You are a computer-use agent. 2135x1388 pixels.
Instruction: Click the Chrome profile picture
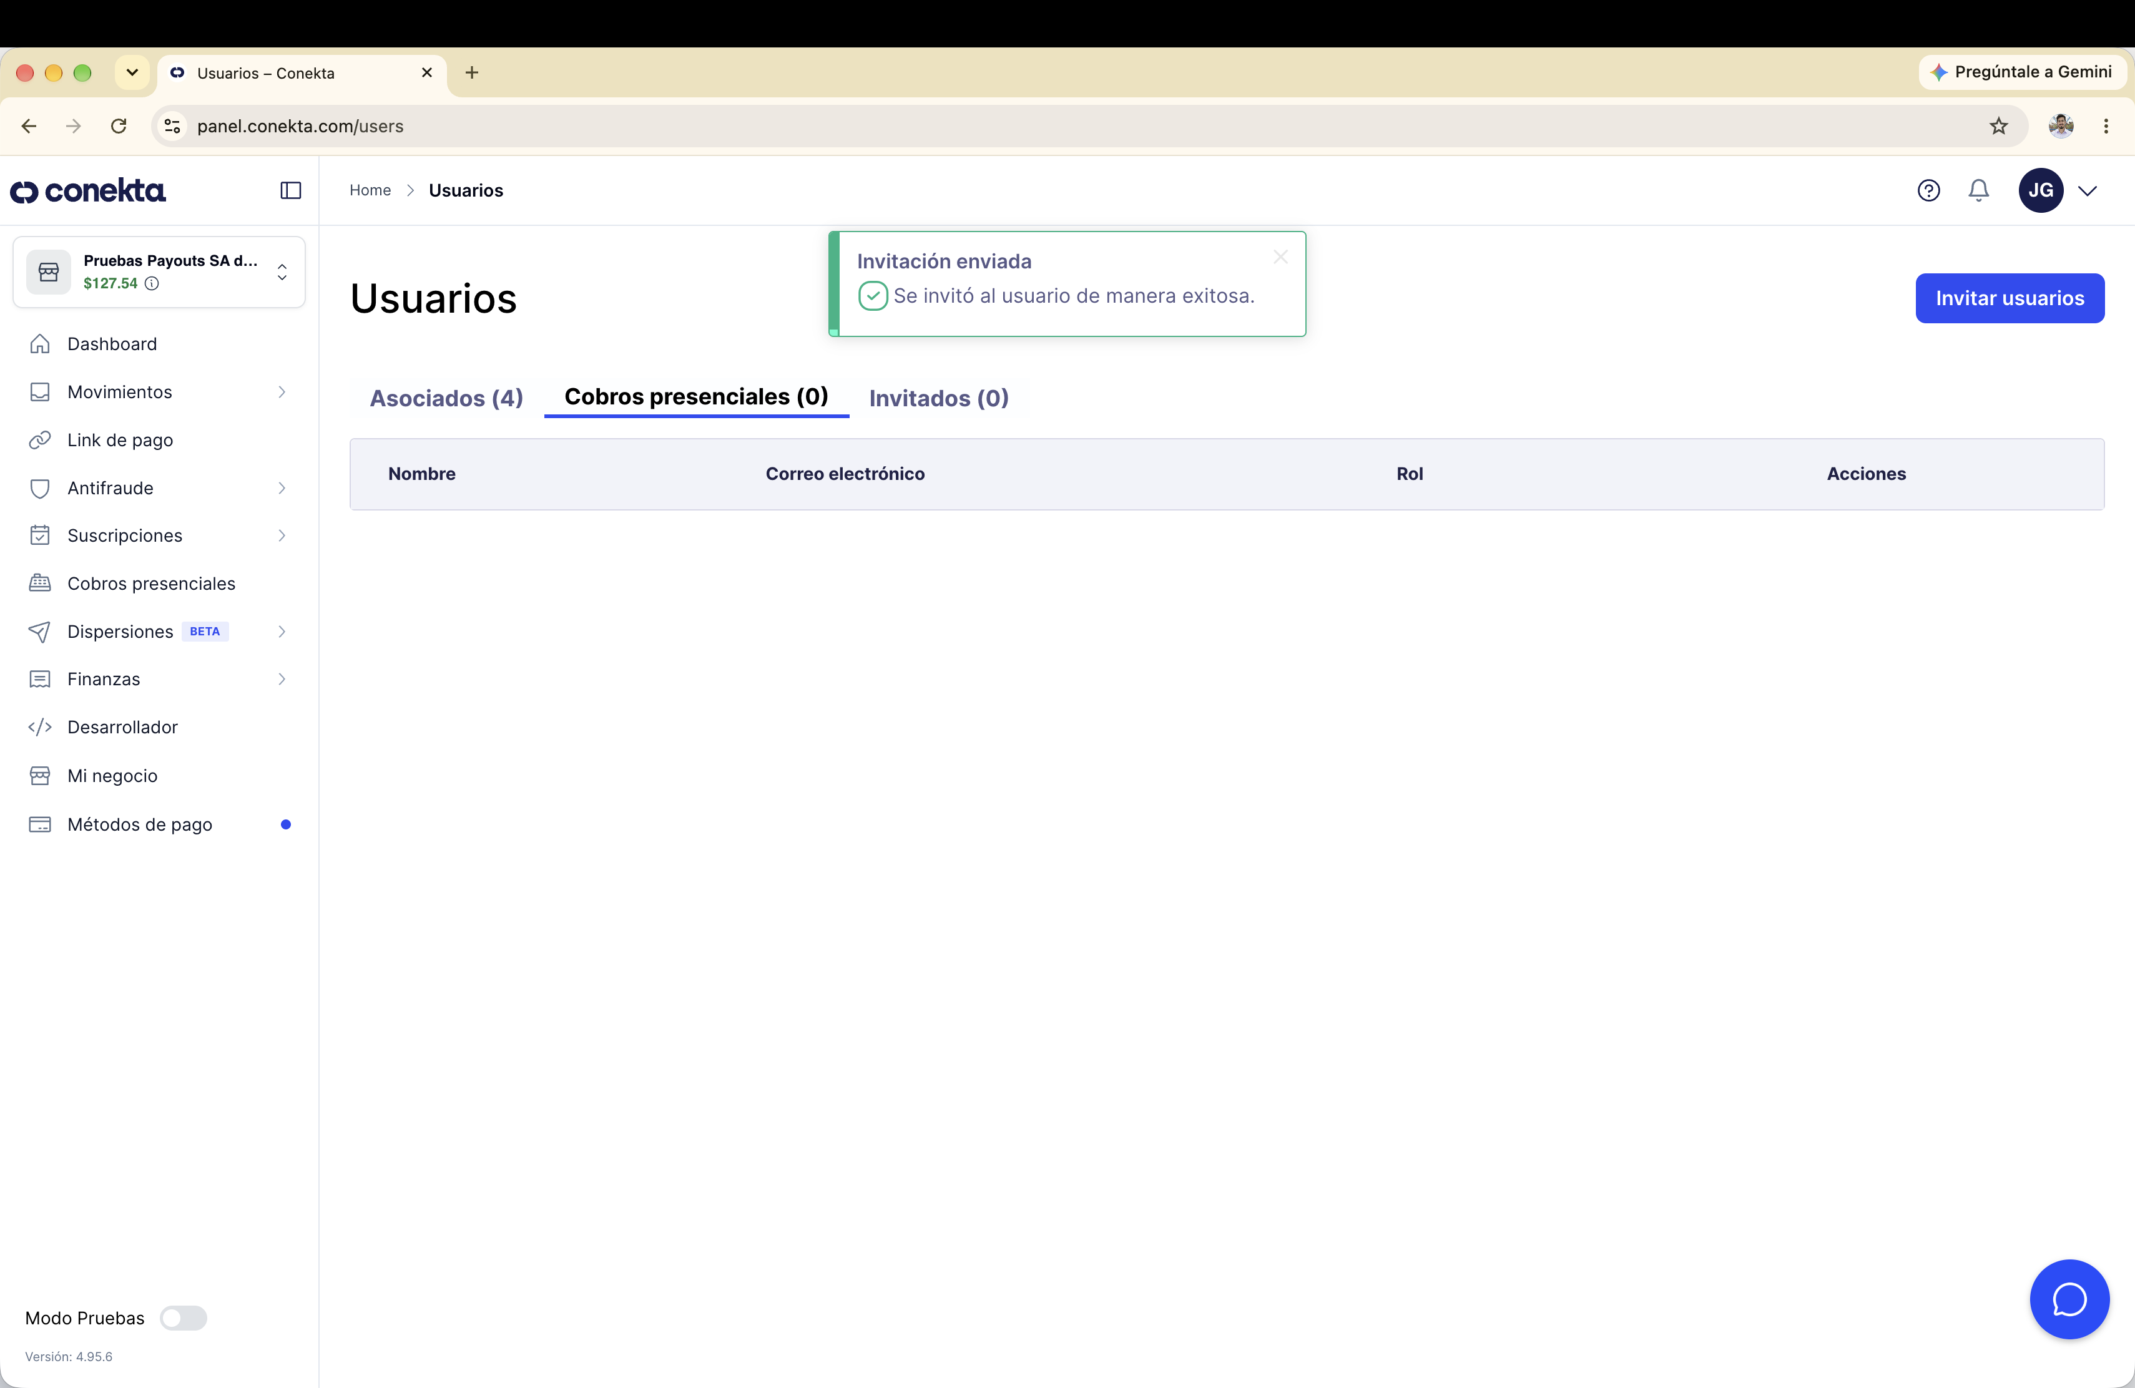2061,127
